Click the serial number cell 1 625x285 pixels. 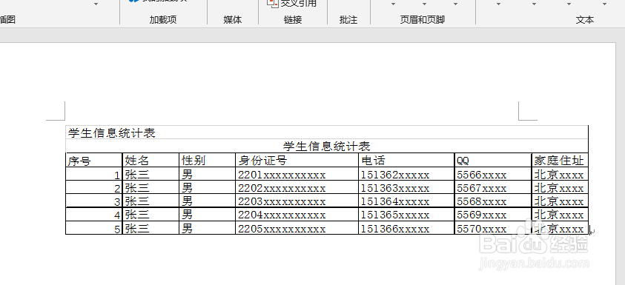click(x=93, y=174)
